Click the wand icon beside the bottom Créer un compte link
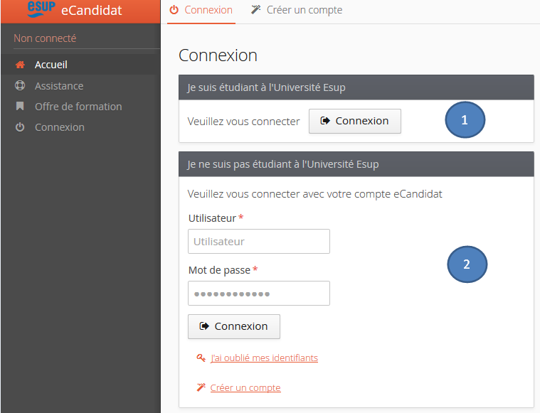This screenshot has height=413, width=540. coord(201,388)
